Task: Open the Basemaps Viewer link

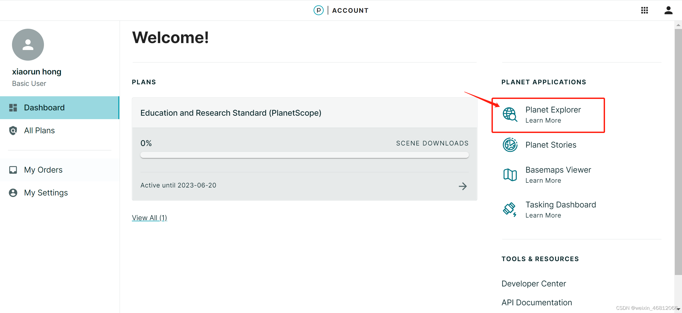Action: point(558,170)
